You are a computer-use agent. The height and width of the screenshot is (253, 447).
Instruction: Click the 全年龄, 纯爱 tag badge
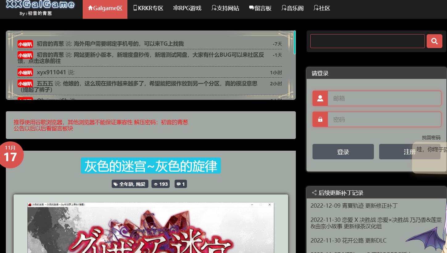[x=130, y=184]
